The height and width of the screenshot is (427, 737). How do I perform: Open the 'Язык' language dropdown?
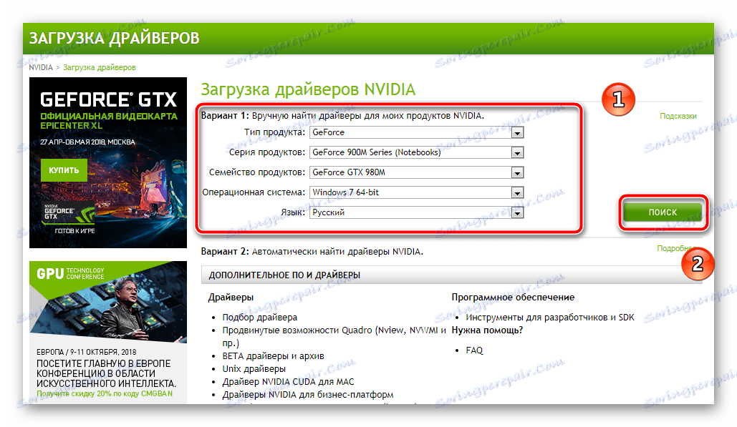tap(517, 212)
